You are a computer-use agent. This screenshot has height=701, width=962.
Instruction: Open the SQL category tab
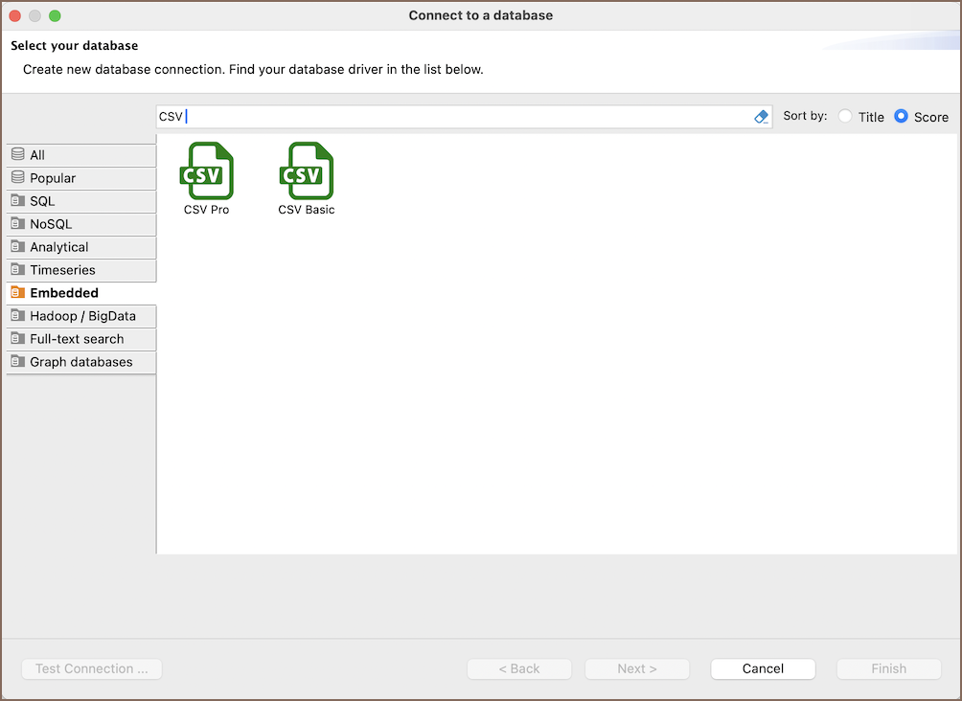click(x=43, y=201)
